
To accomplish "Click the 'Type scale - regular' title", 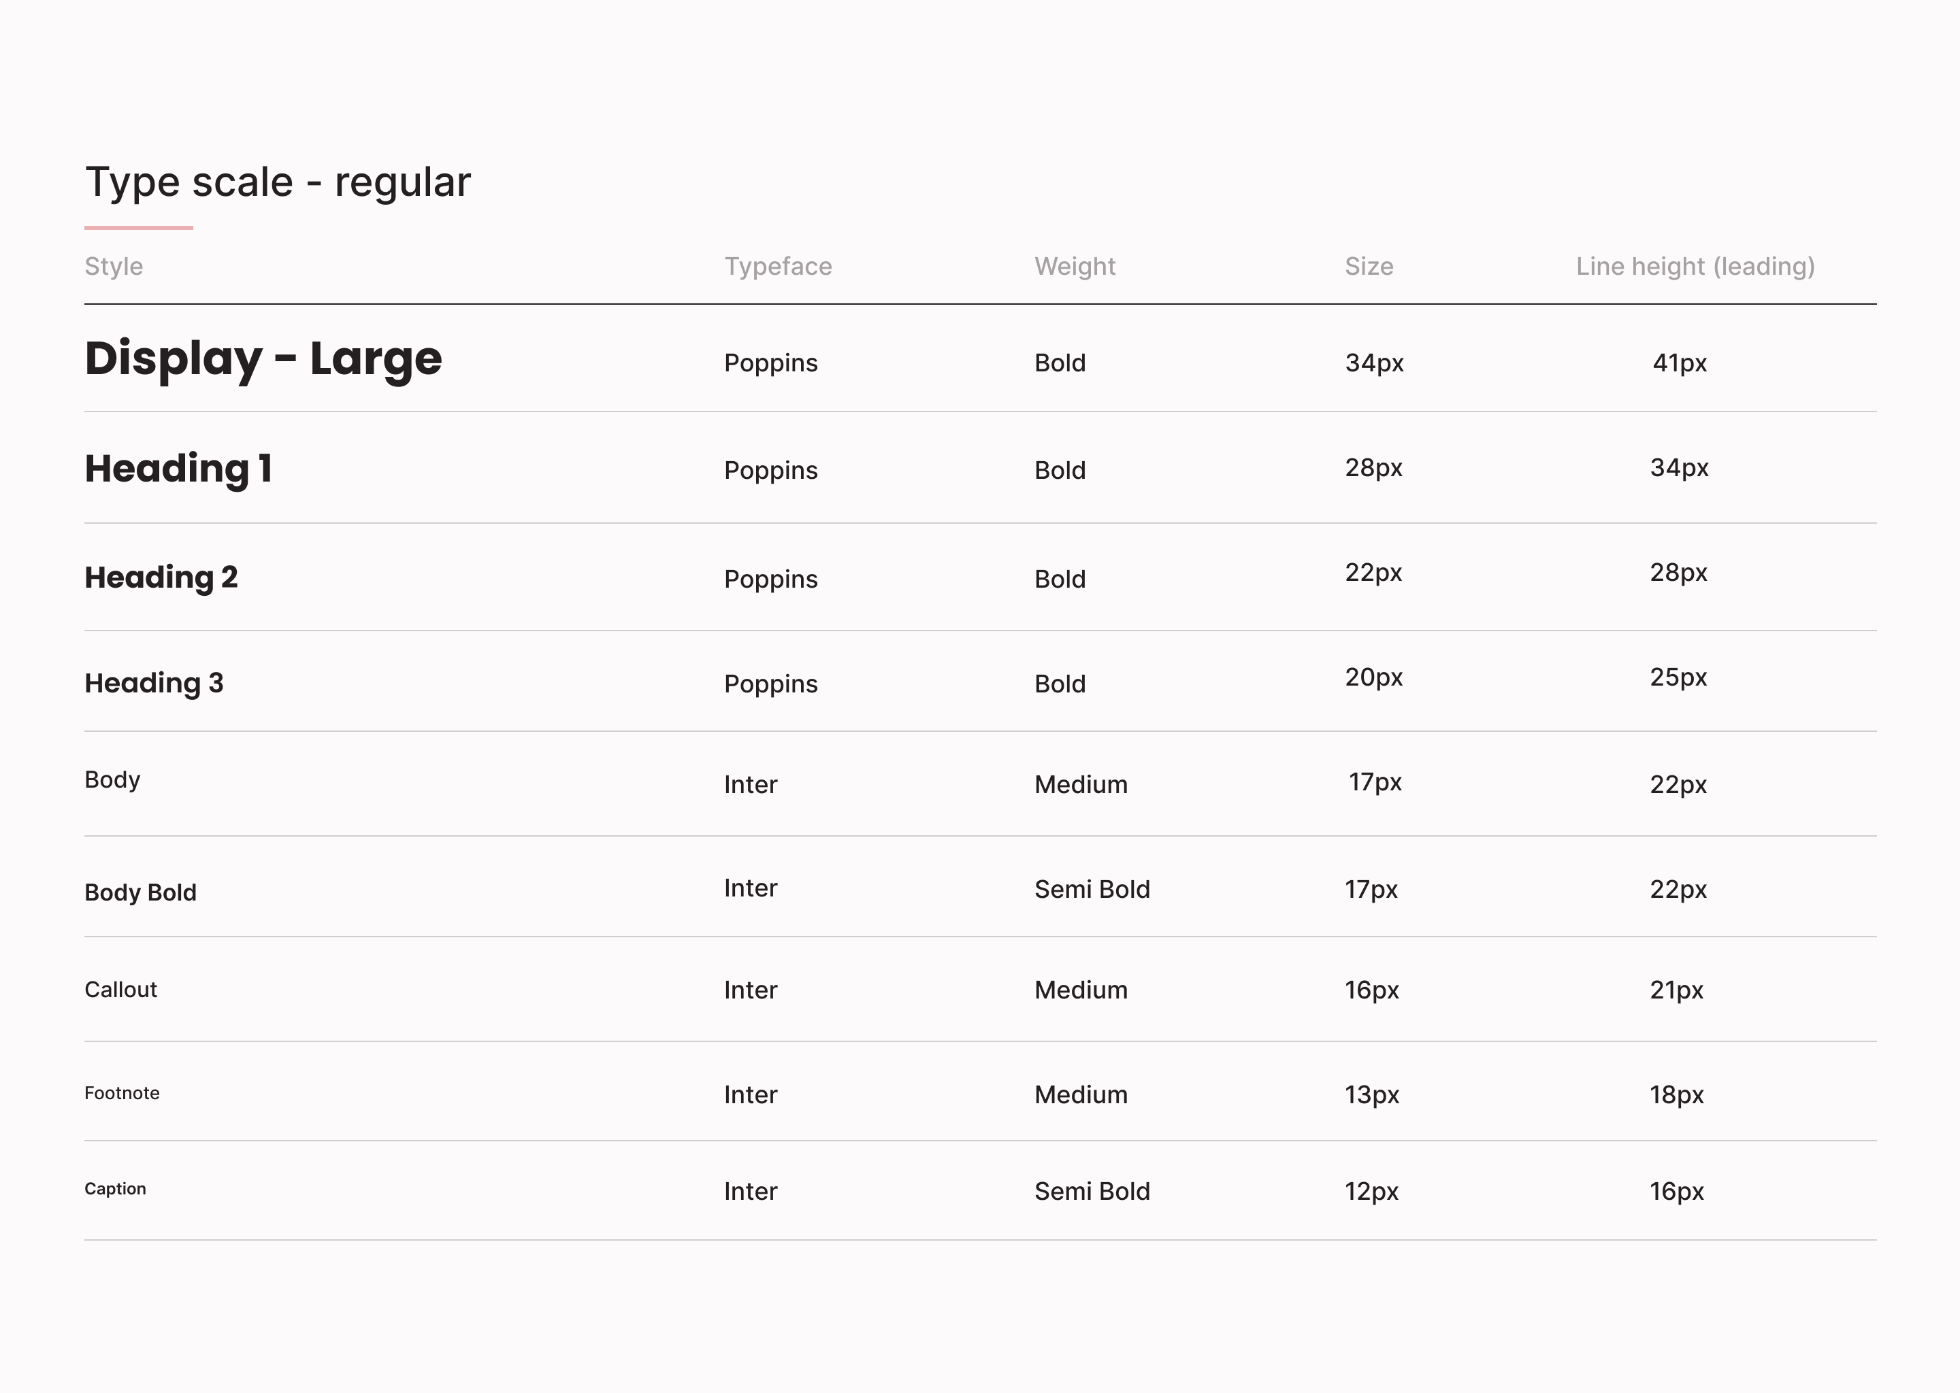I will (278, 183).
